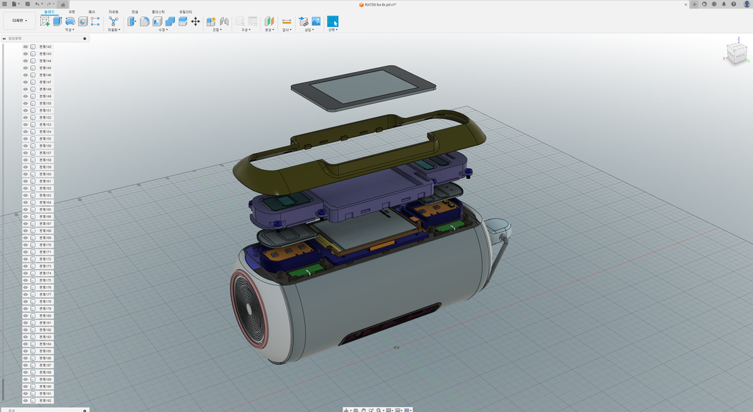This screenshot has width=753, height=412.
Task: Switch to the 솔리드 (Solid) tab
Action: [x=49, y=12]
